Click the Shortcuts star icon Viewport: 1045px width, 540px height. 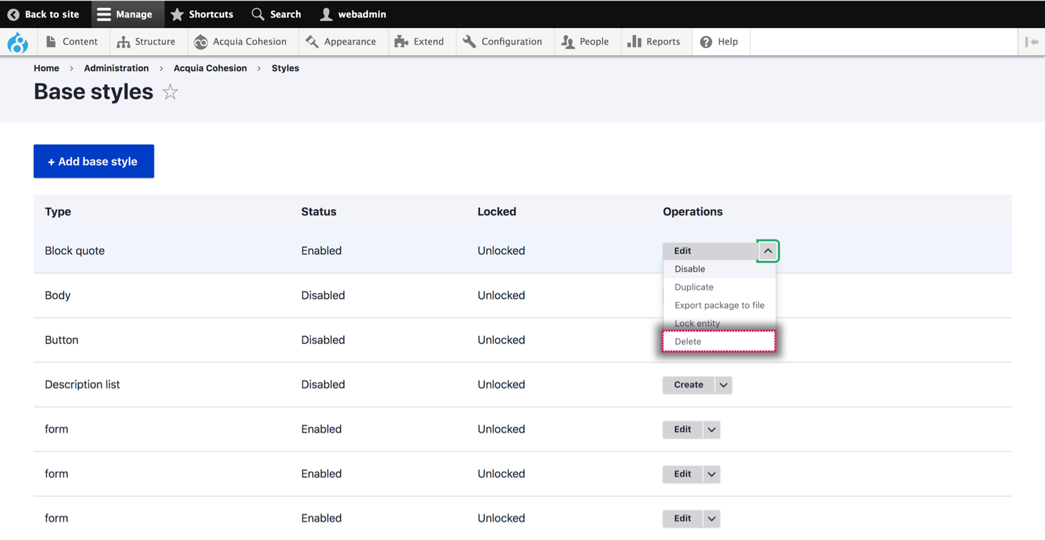pyautogui.click(x=177, y=14)
